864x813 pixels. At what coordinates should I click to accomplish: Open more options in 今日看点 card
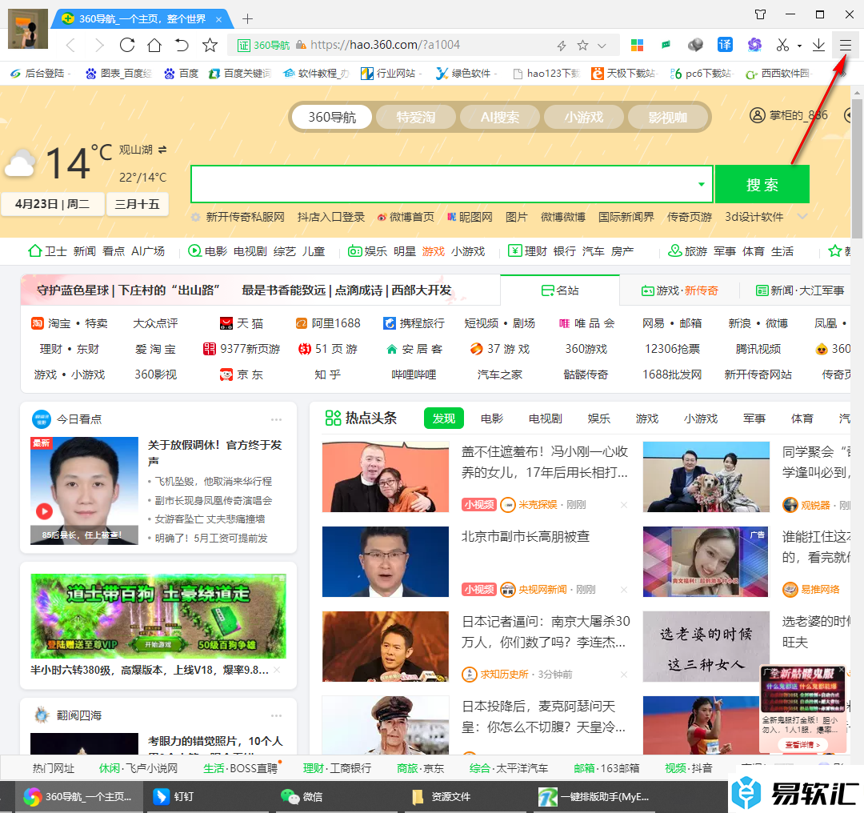[276, 419]
